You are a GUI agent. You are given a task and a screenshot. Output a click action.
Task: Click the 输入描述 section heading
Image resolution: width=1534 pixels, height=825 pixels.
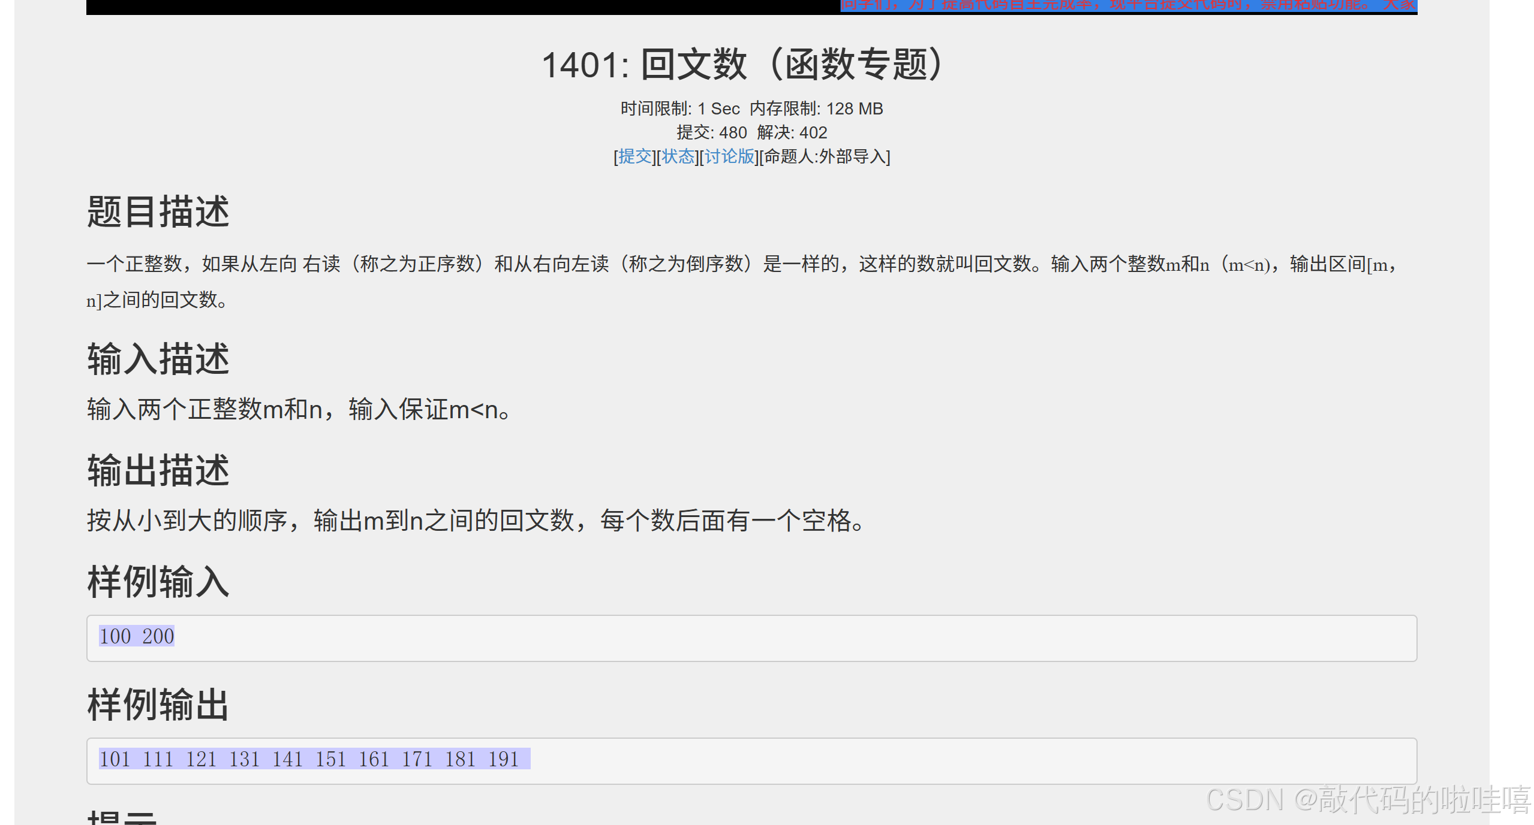pos(158,359)
